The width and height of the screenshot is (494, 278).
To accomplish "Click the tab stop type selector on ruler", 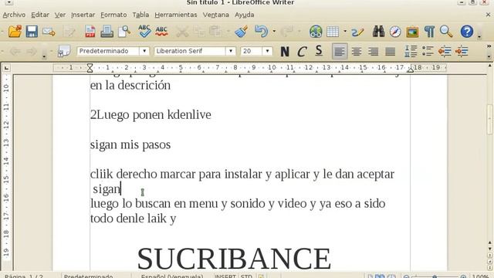I will [6, 68].
